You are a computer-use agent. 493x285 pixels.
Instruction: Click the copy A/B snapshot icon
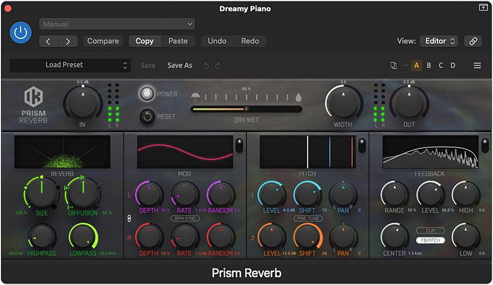393,65
